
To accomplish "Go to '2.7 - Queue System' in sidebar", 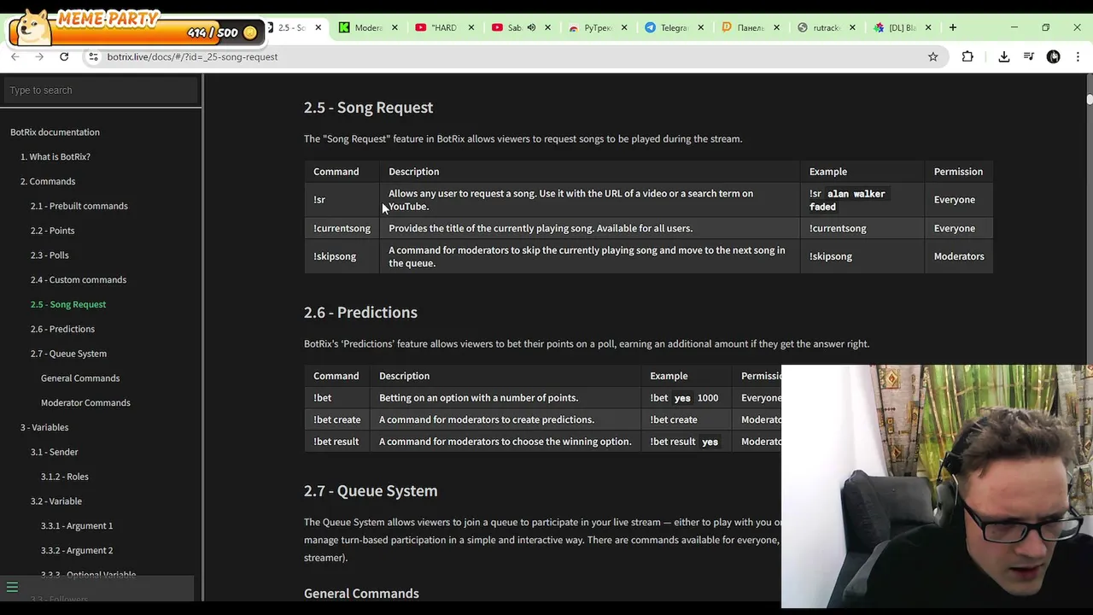I will [x=69, y=354].
